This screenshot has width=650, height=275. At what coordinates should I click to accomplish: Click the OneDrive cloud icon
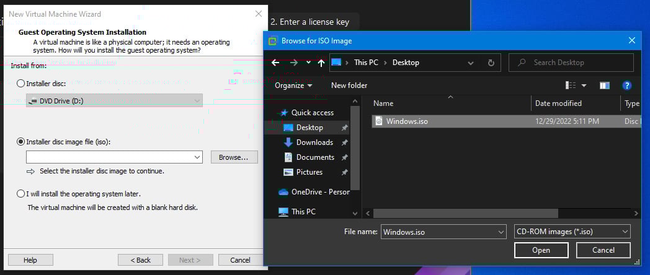[x=283, y=192]
